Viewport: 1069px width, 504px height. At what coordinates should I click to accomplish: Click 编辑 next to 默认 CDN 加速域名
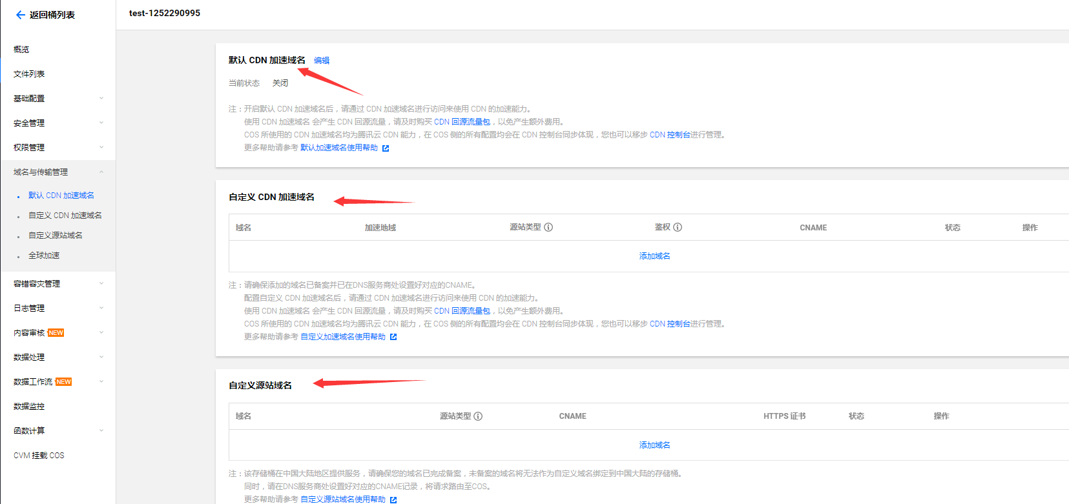[322, 61]
